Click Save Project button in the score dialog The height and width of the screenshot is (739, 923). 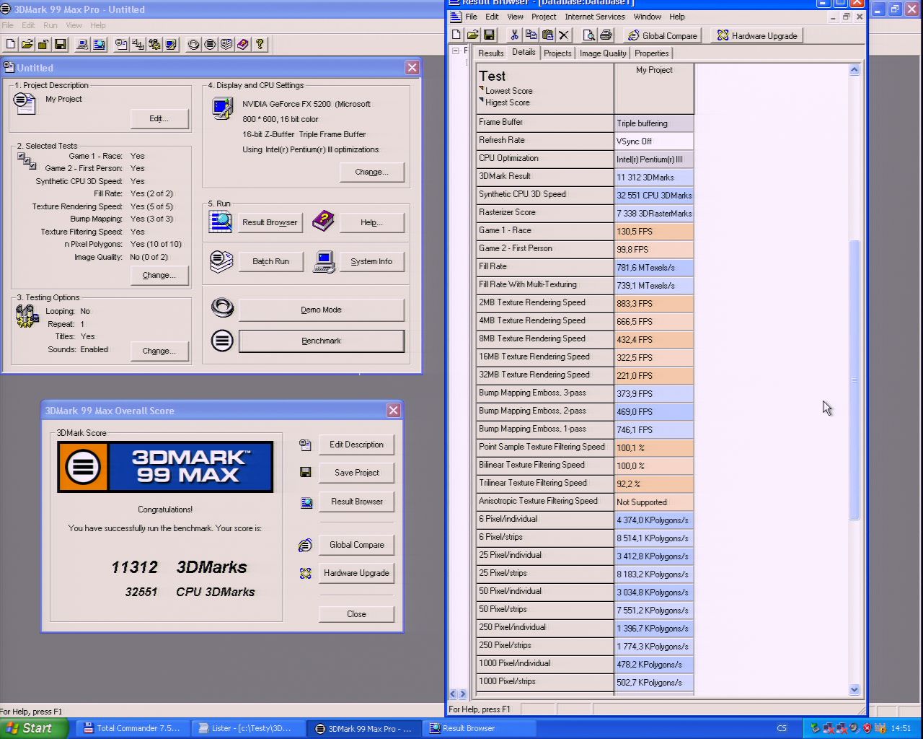(356, 473)
